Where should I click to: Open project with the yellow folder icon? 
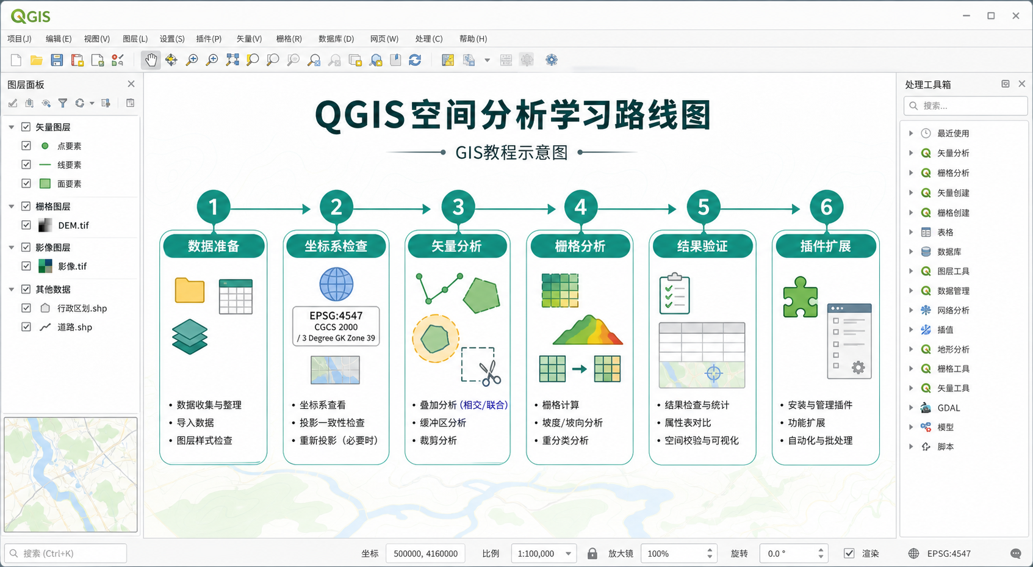click(37, 60)
